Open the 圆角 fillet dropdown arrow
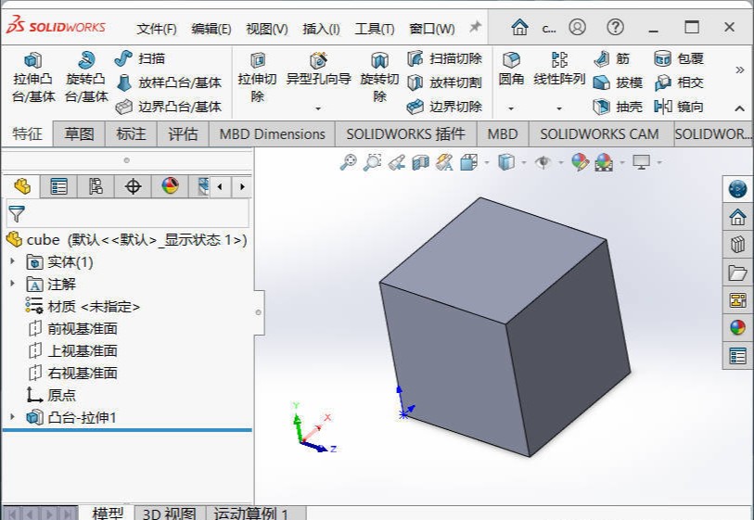The width and height of the screenshot is (754, 520). (x=511, y=108)
